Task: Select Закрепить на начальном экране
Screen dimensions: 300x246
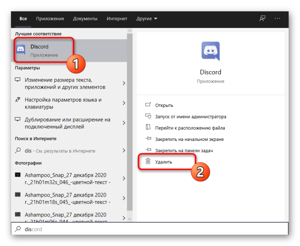Action: pyautogui.click(x=189, y=139)
